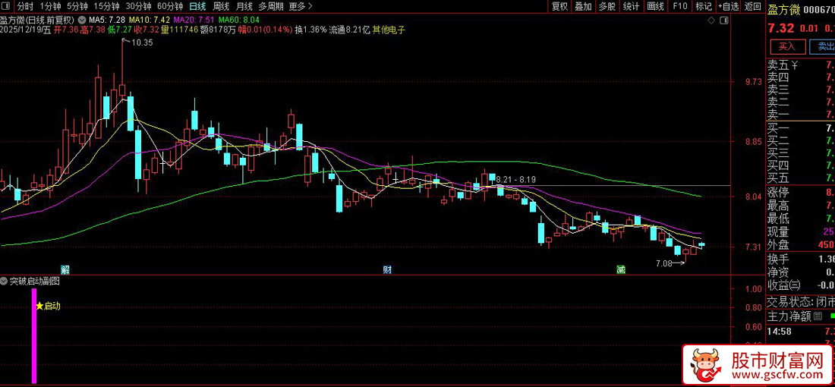Click the MA60: 8.04 indicator value
This screenshot has width=835, height=387.
tap(240, 20)
